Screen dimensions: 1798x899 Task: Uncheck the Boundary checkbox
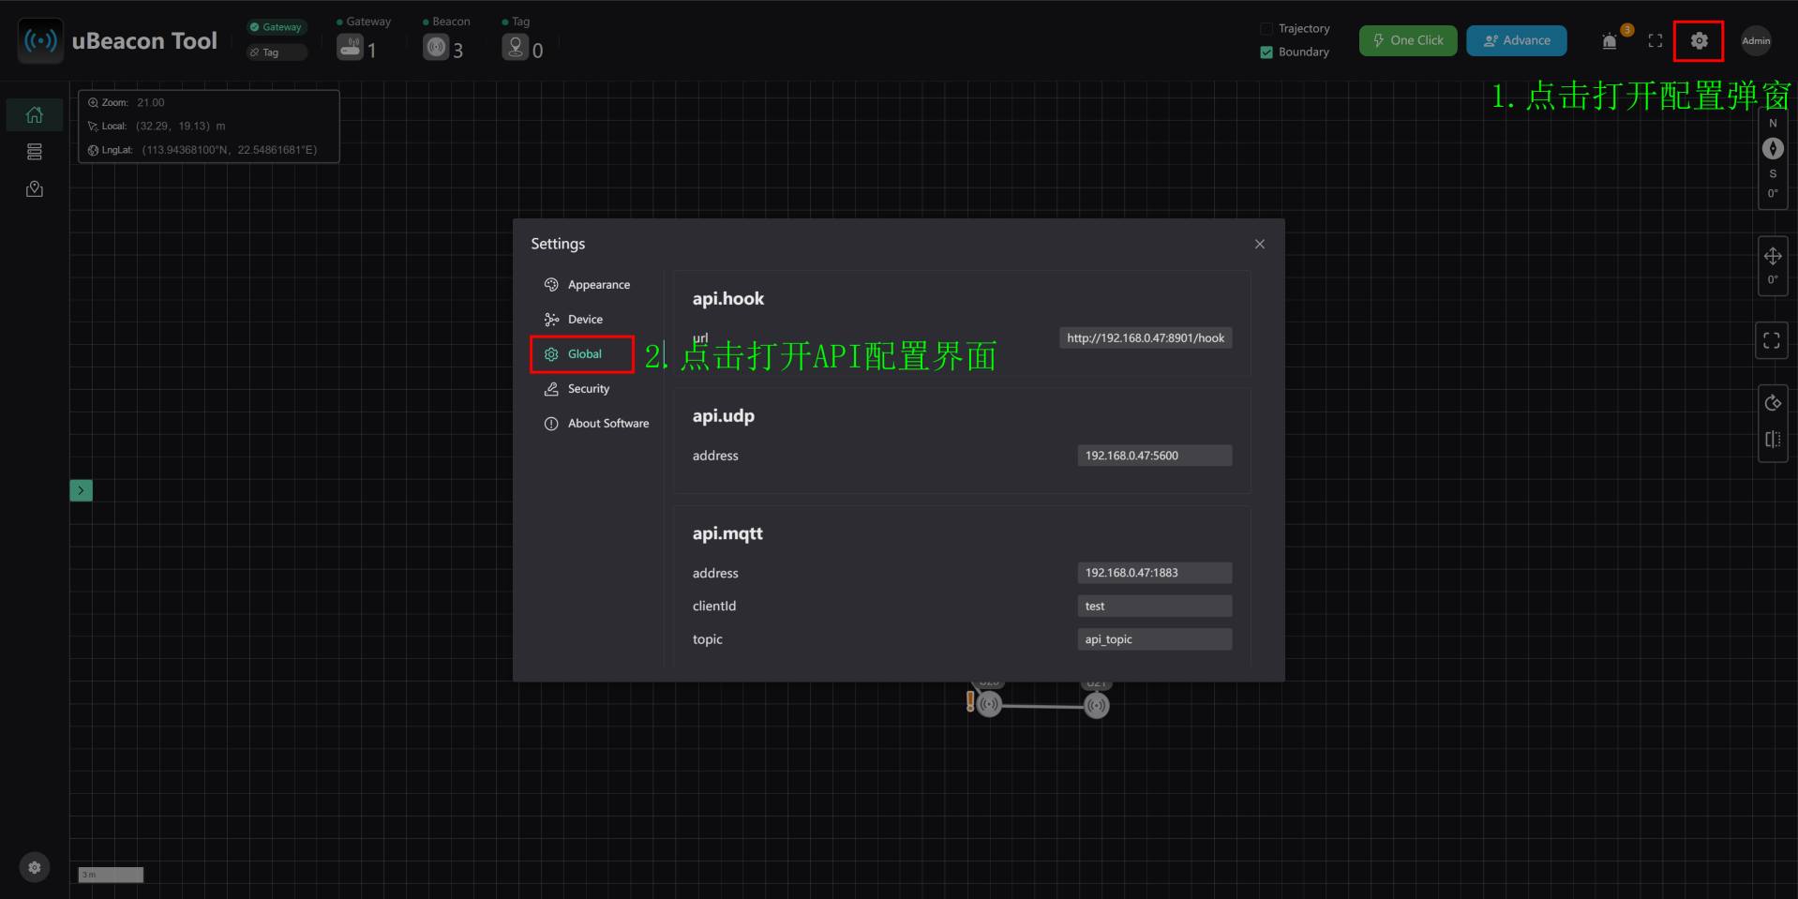[1266, 52]
